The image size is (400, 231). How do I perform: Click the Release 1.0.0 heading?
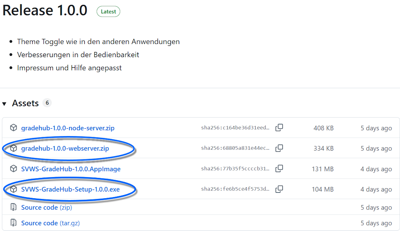(45, 11)
